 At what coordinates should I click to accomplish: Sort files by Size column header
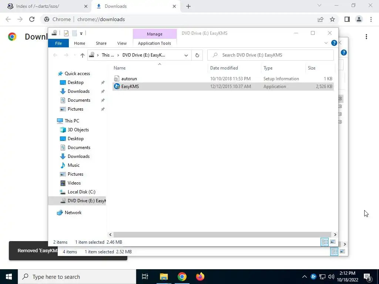point(312,68)
